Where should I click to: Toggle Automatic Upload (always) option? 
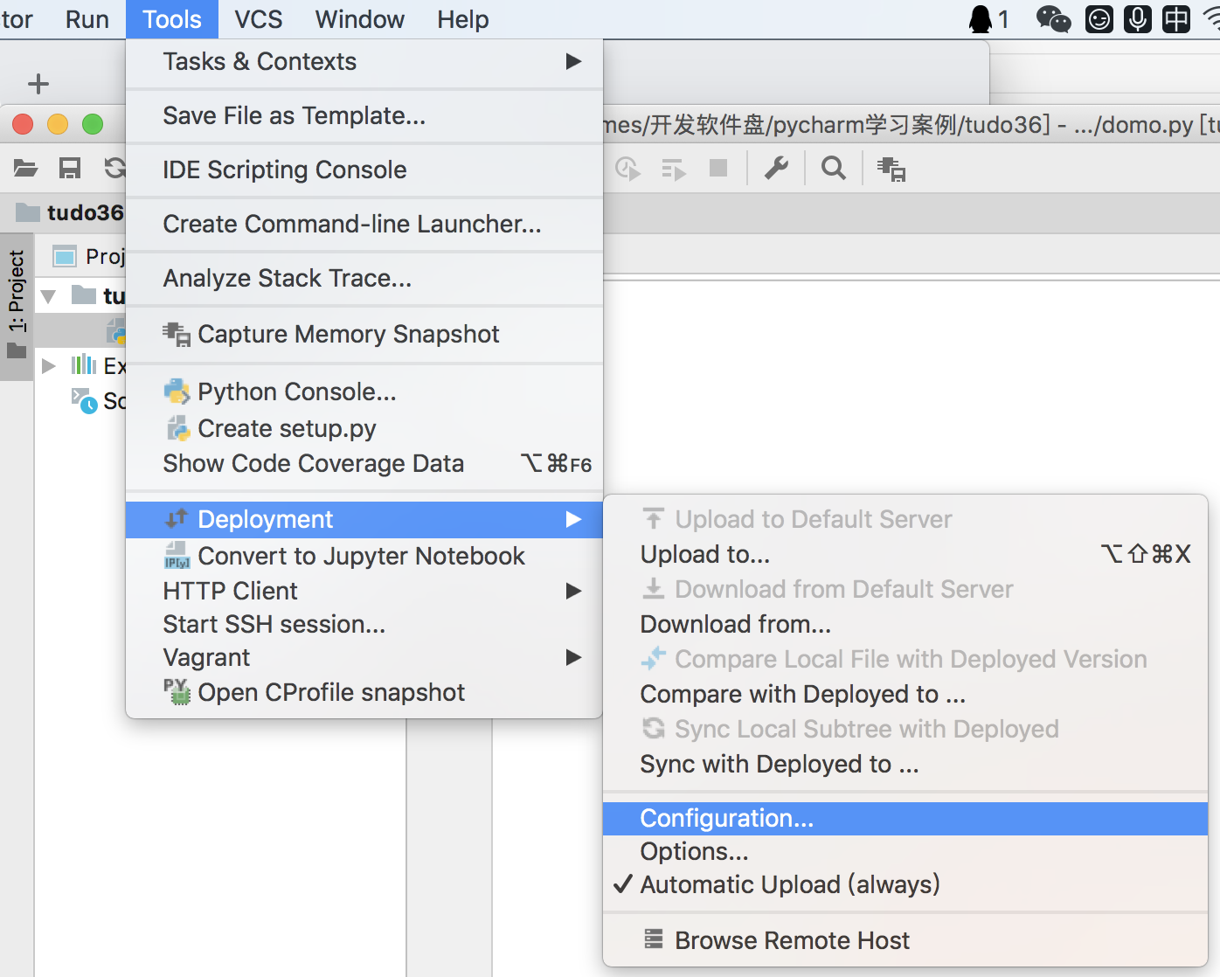tap(789, 884)
